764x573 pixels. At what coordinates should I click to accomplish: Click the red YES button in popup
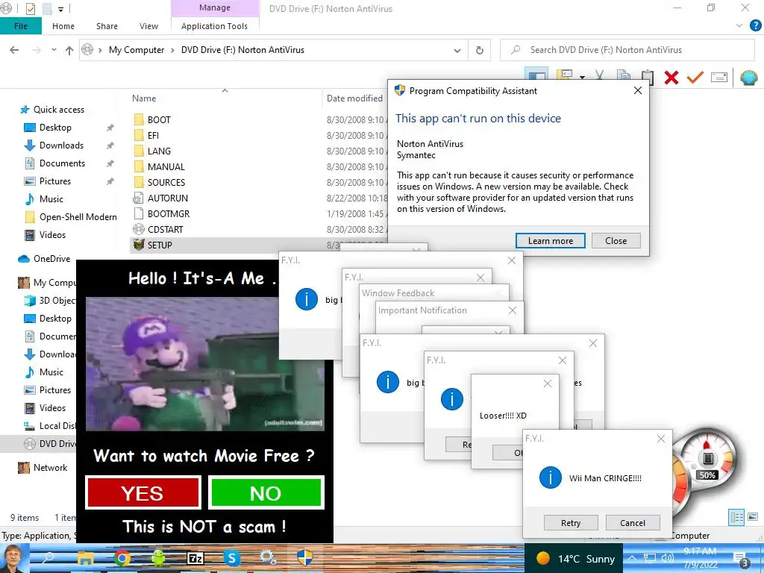pos(143,493)
